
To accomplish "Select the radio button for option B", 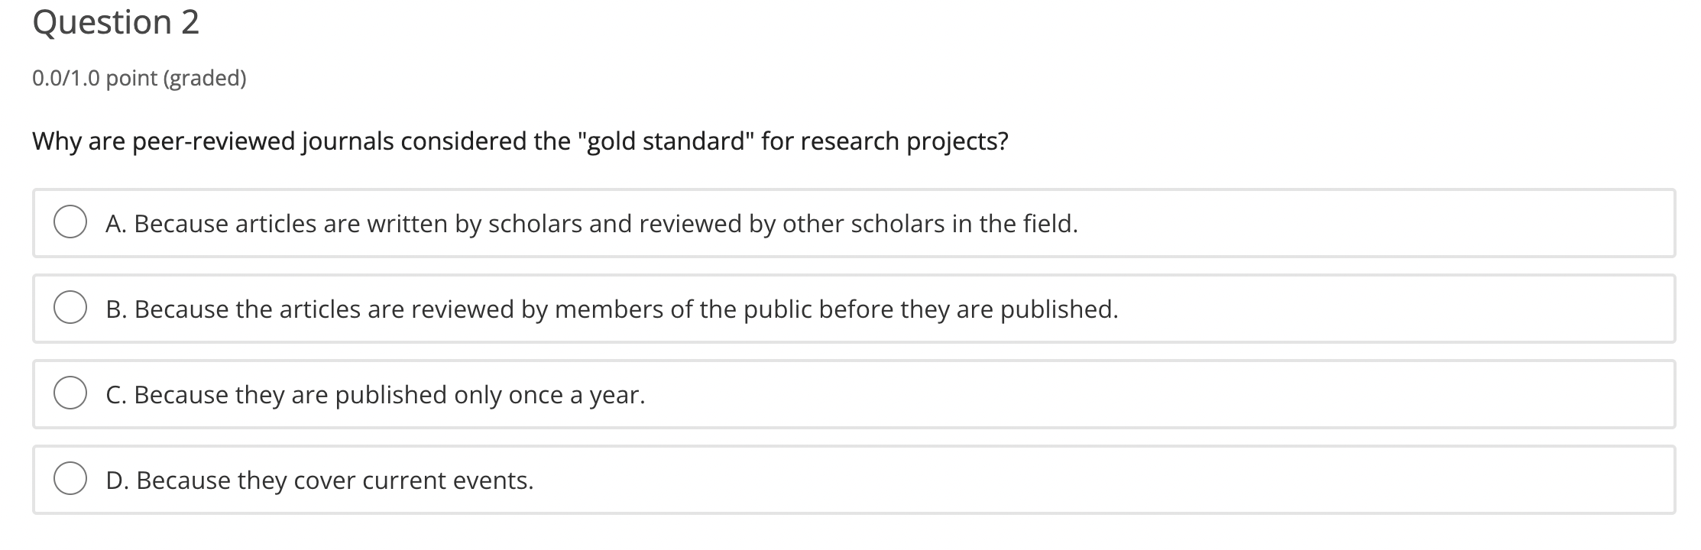I will [x=70, y=309].
